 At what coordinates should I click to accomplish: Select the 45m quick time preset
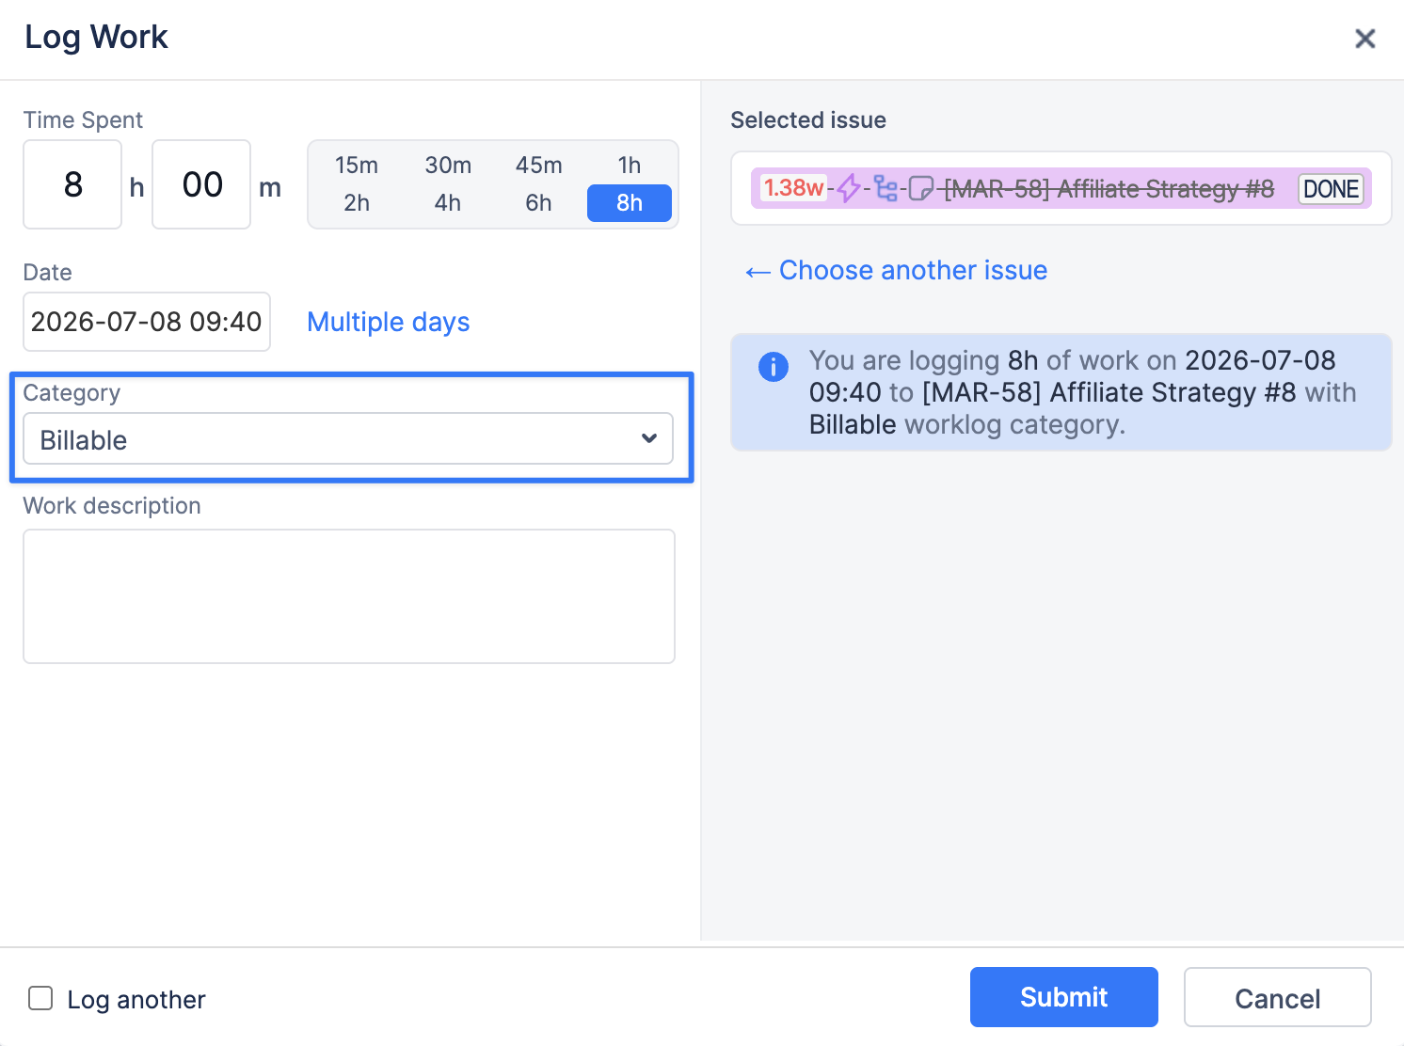[539, 165]
